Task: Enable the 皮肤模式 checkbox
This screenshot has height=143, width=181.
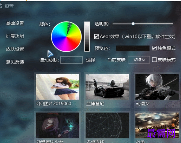Action: (x=154, y=60)
